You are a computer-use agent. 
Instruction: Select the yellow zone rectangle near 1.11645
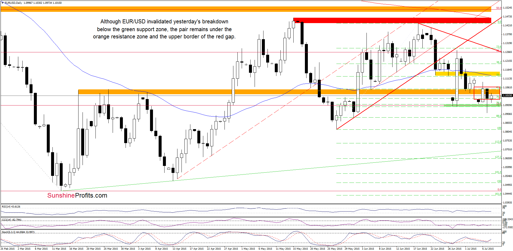tap(467, 74)
